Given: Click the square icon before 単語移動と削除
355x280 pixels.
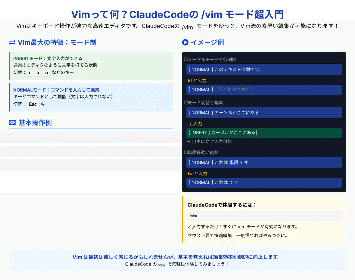Looking at the screenshot, I should pos(186,152).
